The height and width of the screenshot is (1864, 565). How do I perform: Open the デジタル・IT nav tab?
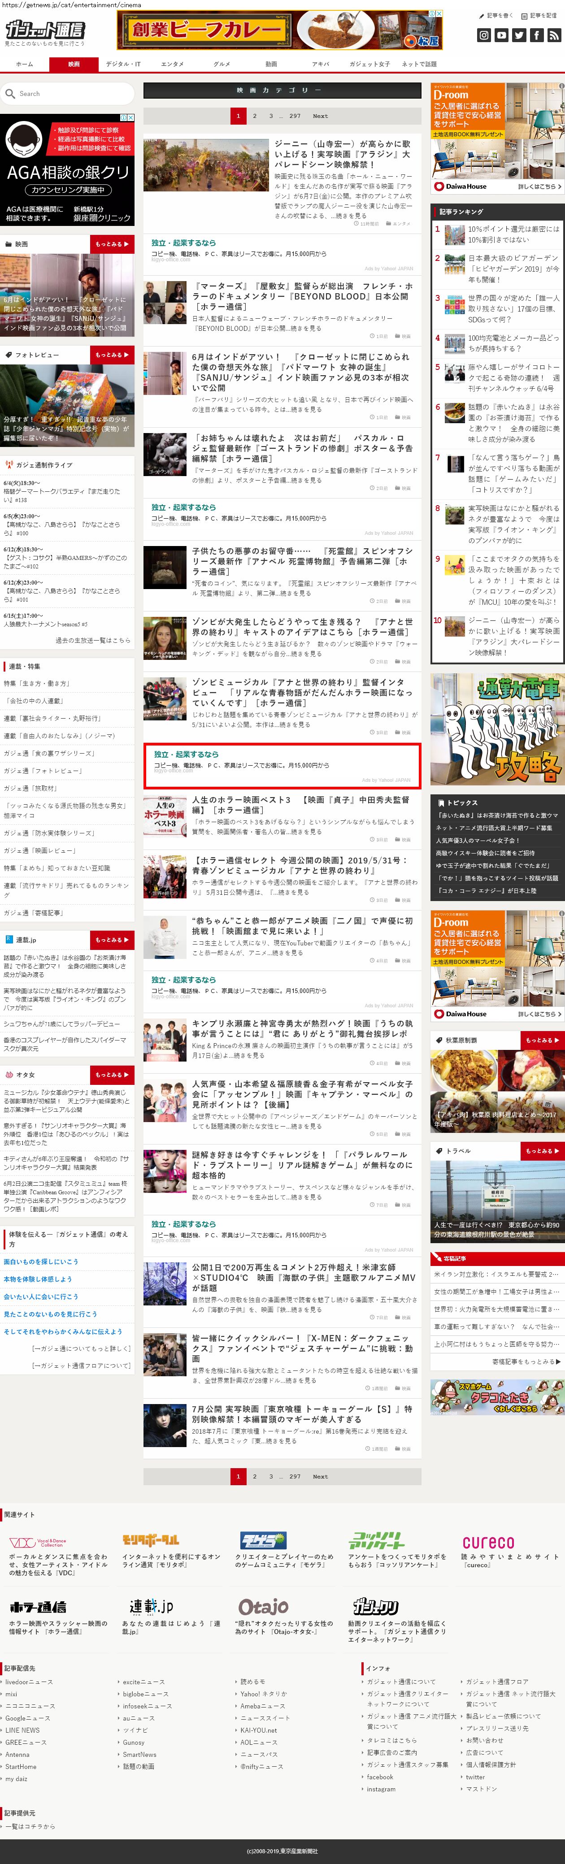click(x=124, y=64)
